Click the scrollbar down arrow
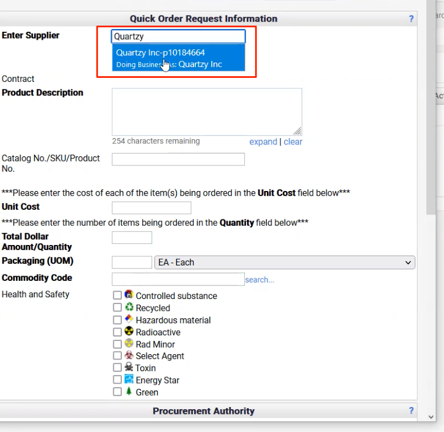This screenshot has width=444, height=432. [431, 417]
